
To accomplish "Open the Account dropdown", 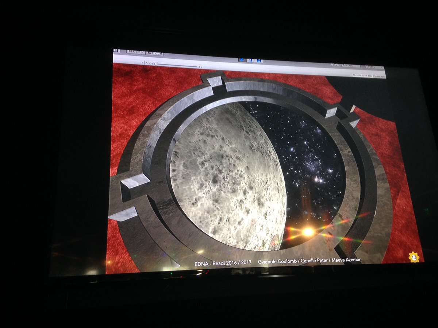I will 351,66.
